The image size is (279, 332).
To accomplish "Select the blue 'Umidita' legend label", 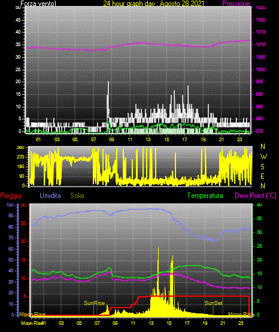I will point(50,196).
